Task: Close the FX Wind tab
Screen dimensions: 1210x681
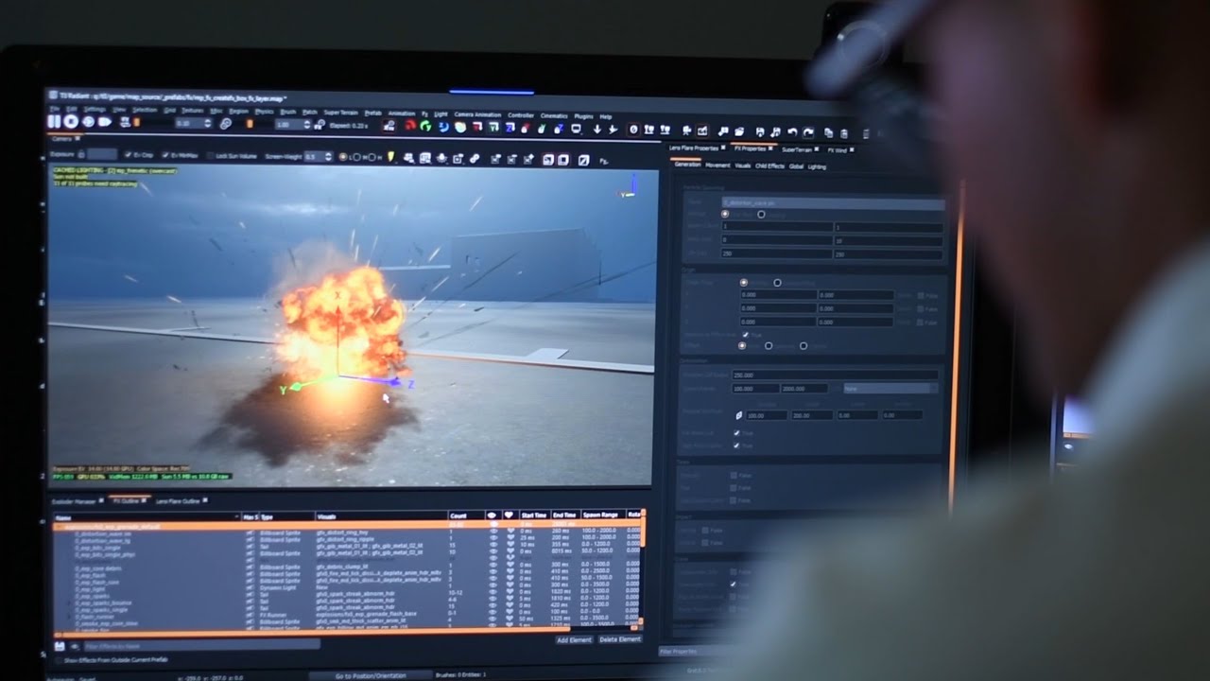Action: [x=852, y=149]
